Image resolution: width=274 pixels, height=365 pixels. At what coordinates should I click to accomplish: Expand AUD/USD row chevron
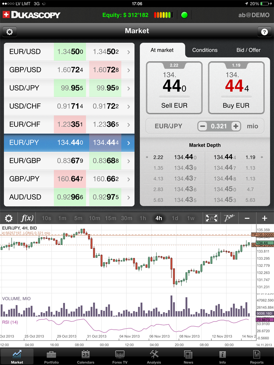[128, 197]
